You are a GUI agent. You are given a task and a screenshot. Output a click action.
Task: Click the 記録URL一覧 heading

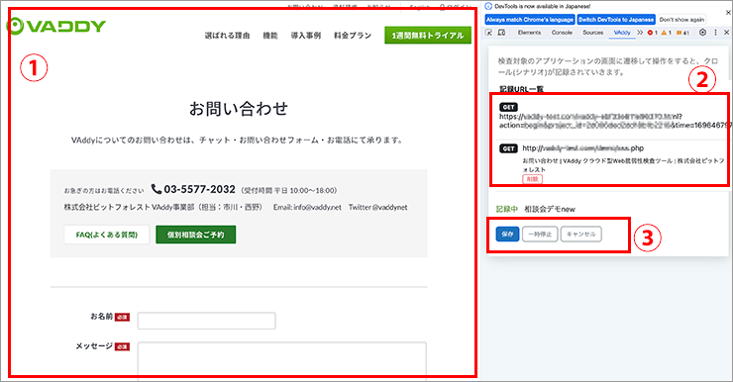tap(521, 89)
